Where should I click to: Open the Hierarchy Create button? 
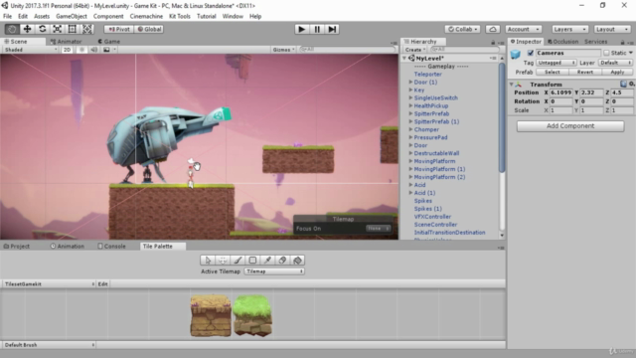tap(414, 50)
